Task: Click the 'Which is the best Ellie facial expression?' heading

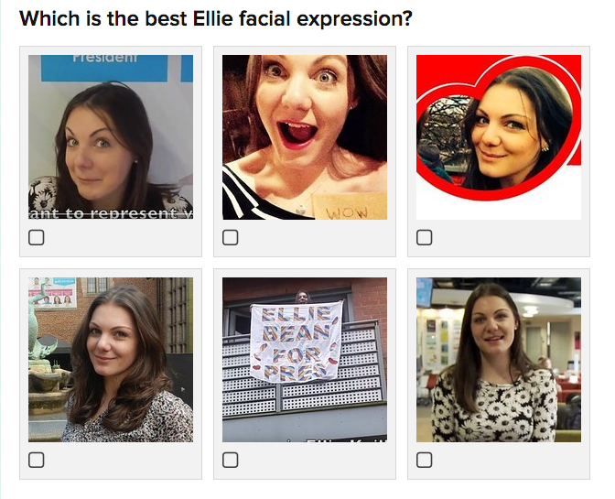Action: coord(216,19)
